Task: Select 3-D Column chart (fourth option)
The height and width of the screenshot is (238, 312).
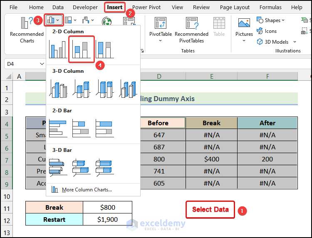Action: (x=128, y=89)
